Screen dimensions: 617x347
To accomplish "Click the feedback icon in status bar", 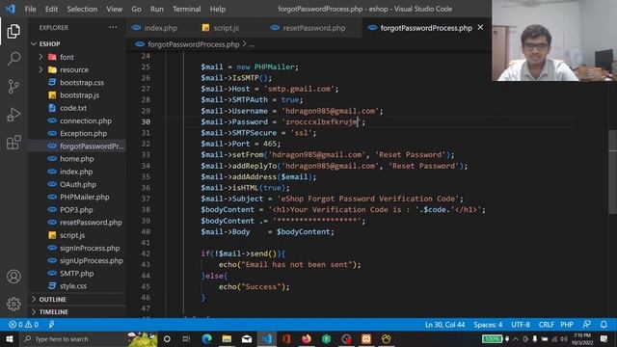I will pyautogui.click(x=586, y=325).
